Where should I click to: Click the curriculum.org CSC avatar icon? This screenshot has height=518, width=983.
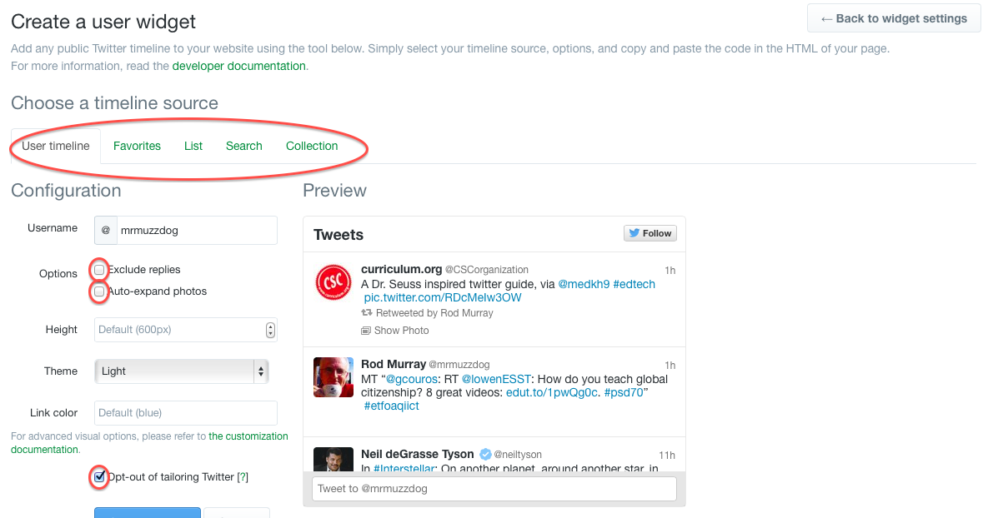coord(334,283)
